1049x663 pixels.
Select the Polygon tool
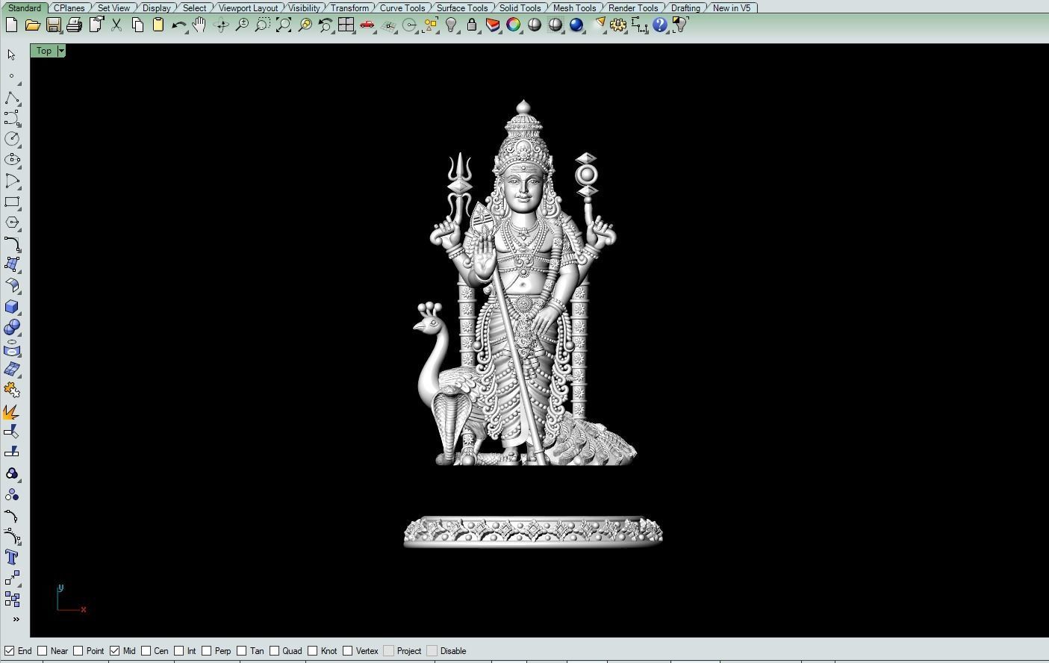pyautogui.click(x=12, y=222)
